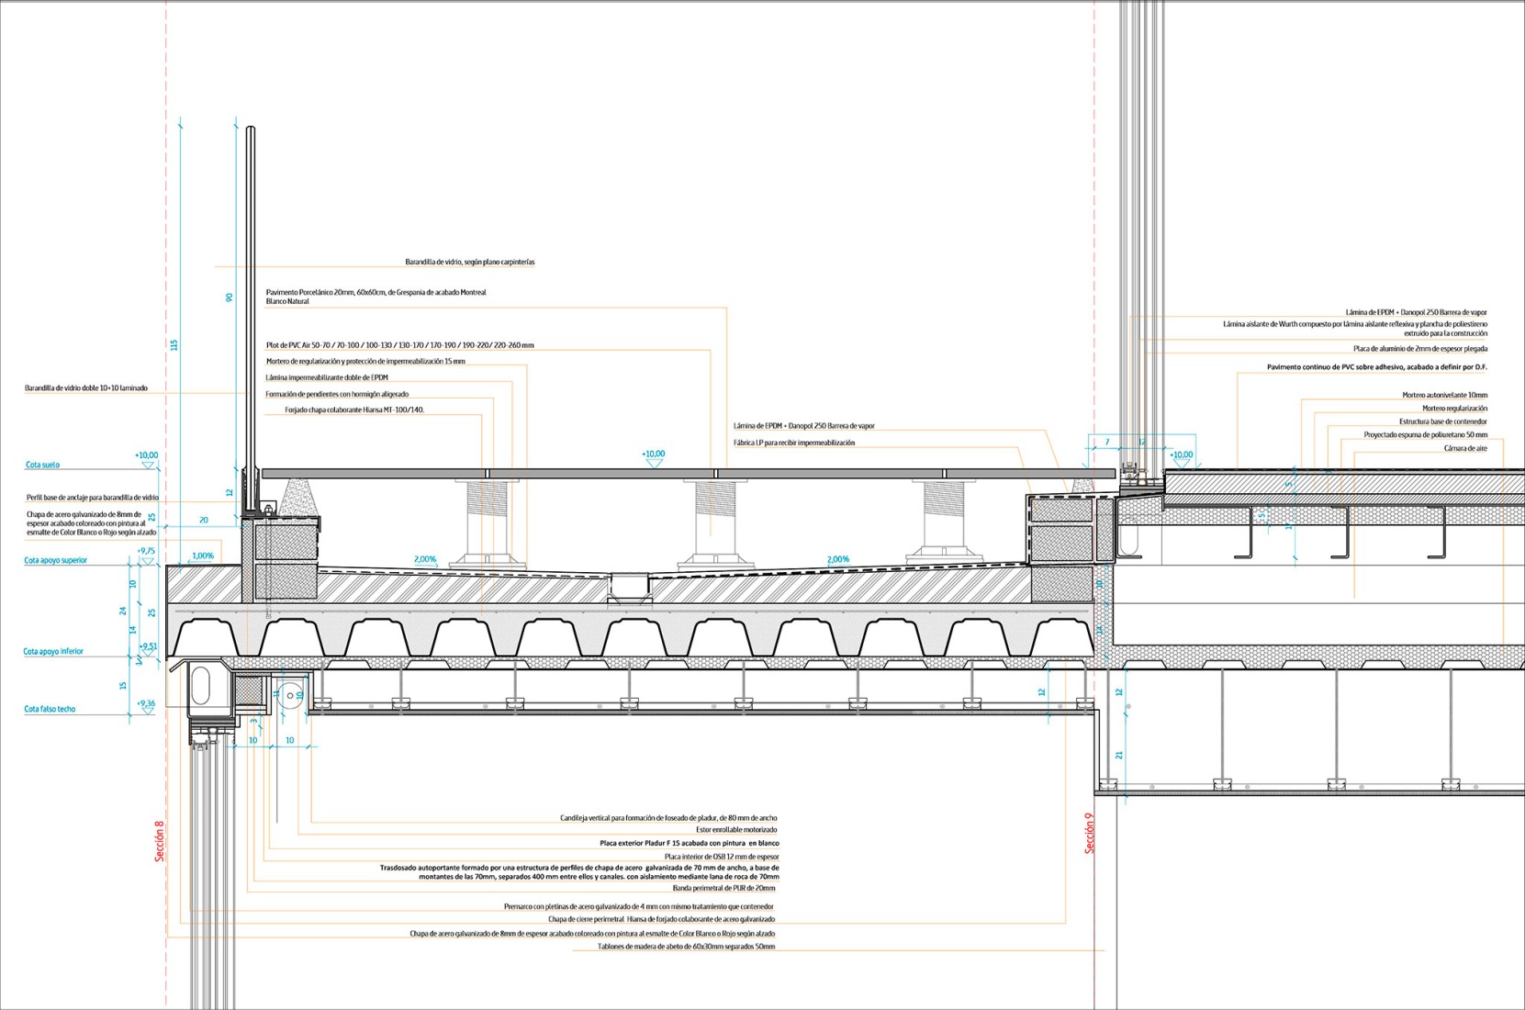Select the Plot de PVC Air annotation
Viewport: 1525px width, 1010px height.
(x=399, y=346)
